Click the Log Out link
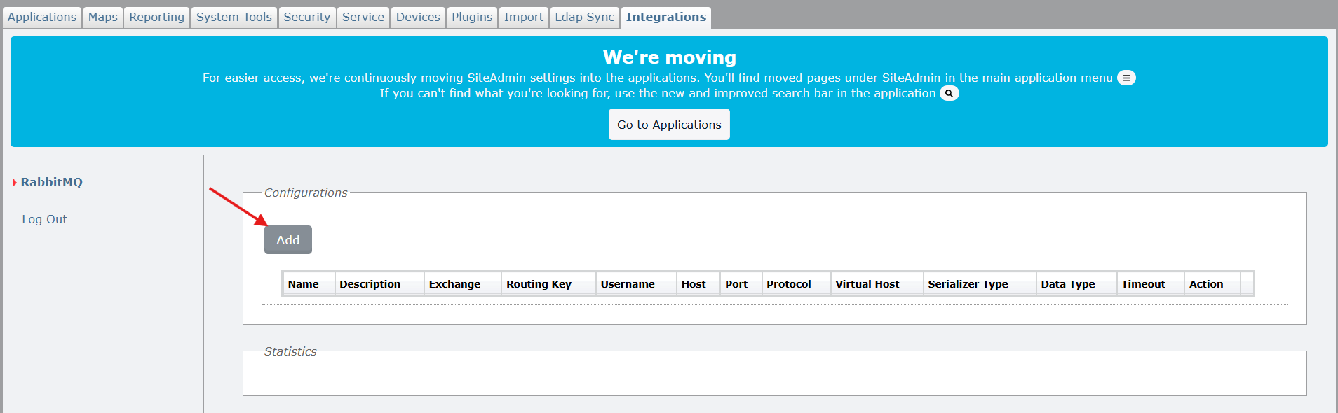1338x413 pixels. (x=45, y=219)
